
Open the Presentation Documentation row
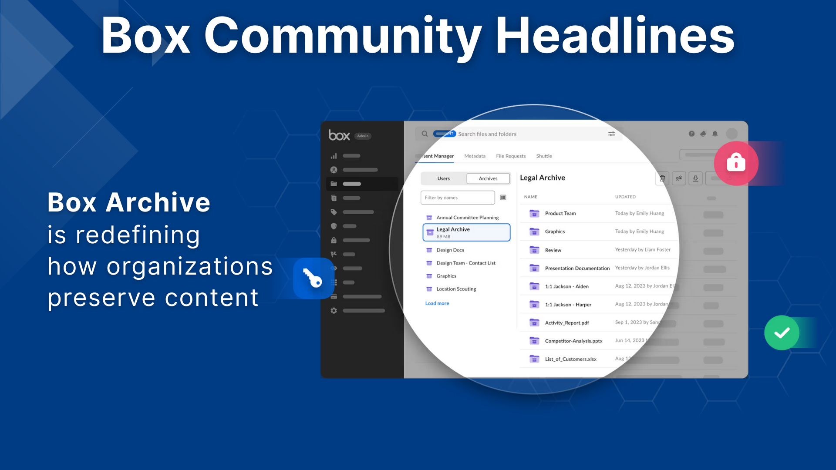pyautogui.click(x=599, y=268)
